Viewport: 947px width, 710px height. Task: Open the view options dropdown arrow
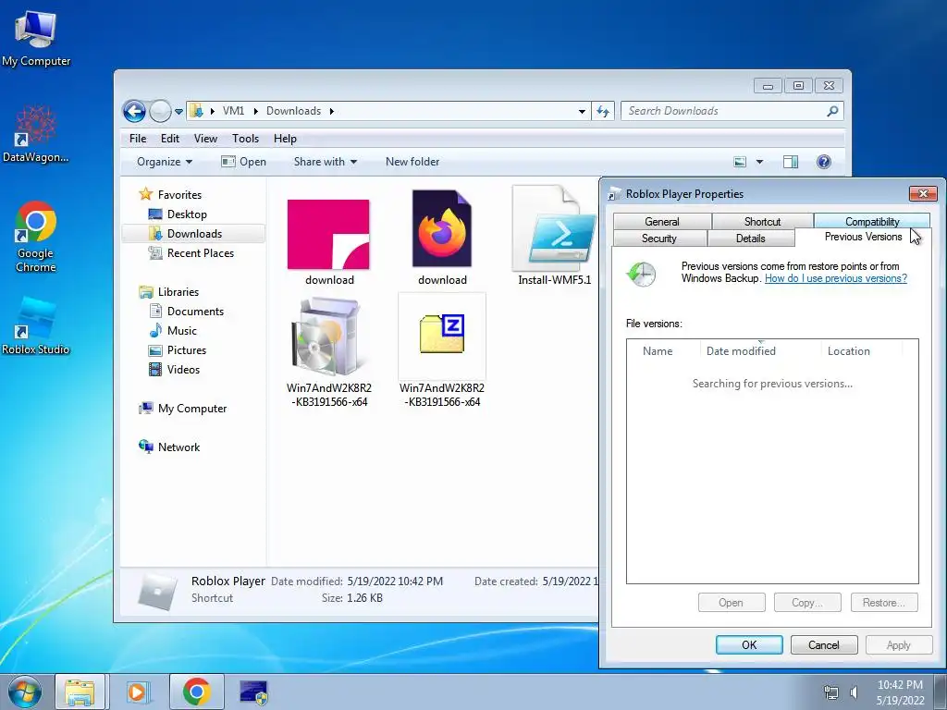[x=760, y=162]
